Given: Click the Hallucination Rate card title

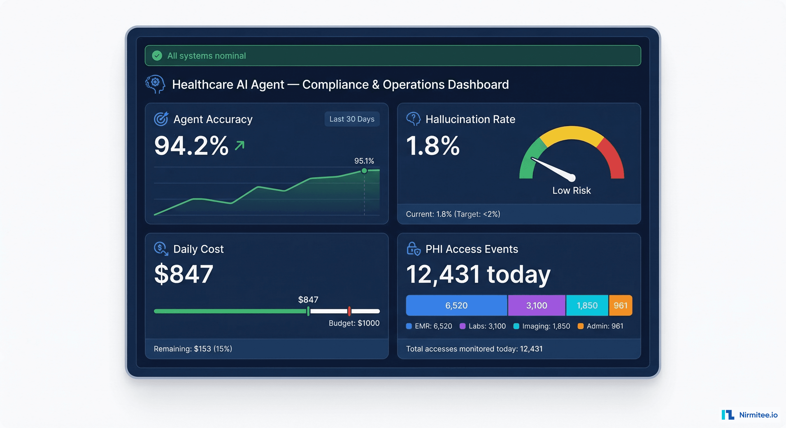Looking at the screenshot, I should point(470,119).
